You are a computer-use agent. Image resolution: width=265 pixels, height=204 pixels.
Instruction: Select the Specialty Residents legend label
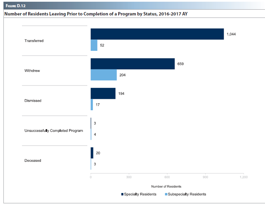pyautogui.click(x=140, y=194)
